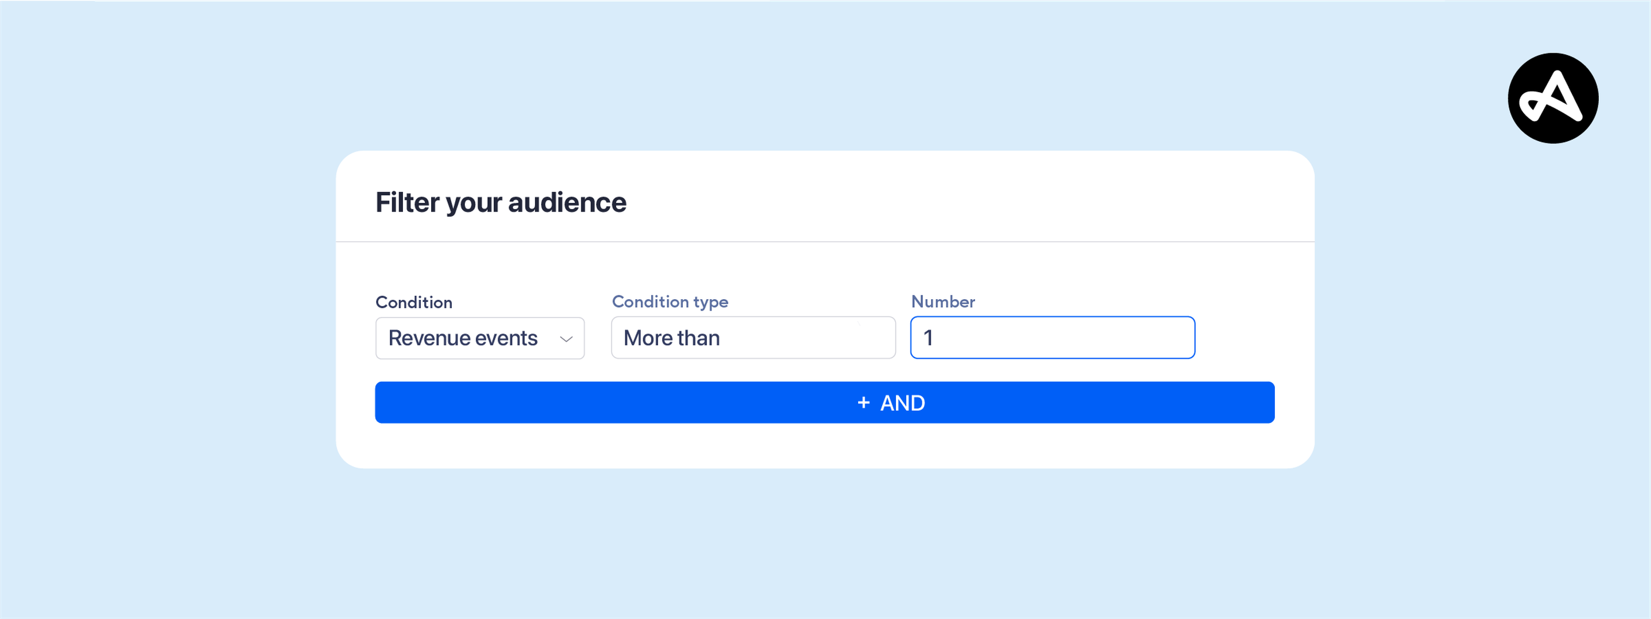This screenshot has height=619, width=1651.
Task: Click the Condition type field label
Action: [669, 302]
